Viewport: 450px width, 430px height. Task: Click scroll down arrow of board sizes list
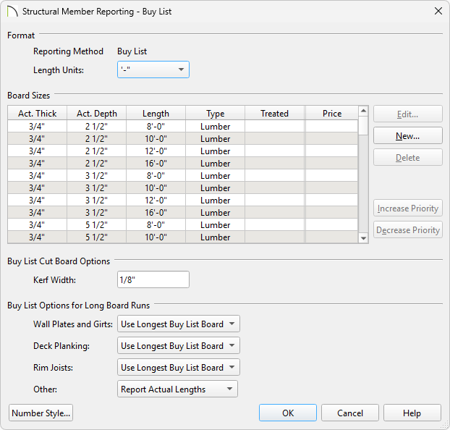(363, 238)
